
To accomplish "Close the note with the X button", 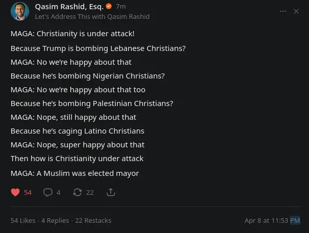I will click(x=296, y=11).
